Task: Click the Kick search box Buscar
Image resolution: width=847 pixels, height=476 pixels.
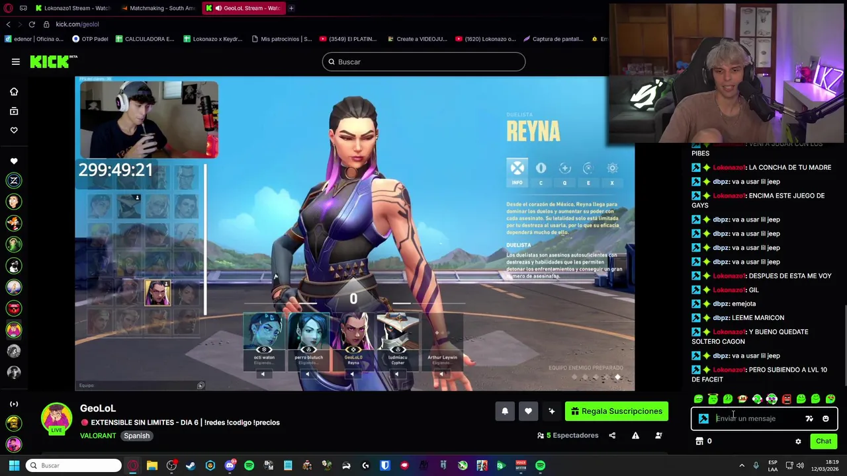Action: click(x=423, y=62)
